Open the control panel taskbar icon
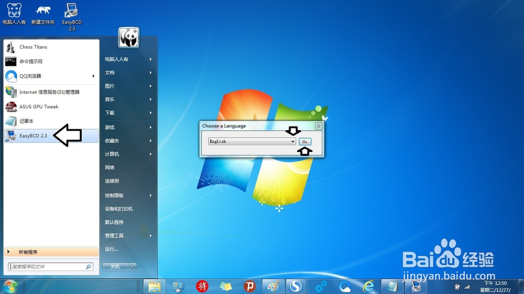Screen dimensions: 524x294 click(x=178, y=286)
